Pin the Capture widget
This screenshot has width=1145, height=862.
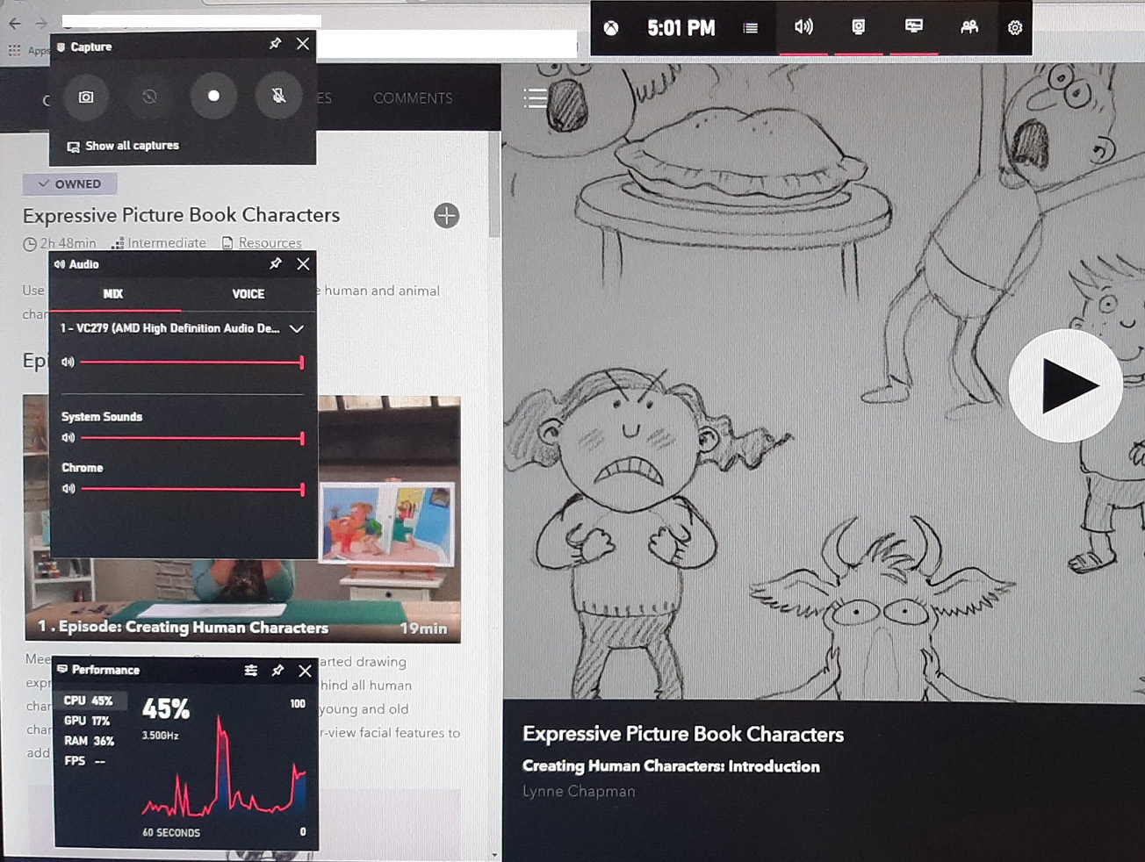[x=276, y=44]
